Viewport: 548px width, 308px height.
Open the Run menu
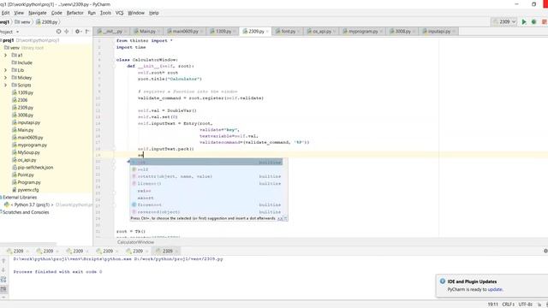[92, 13]
